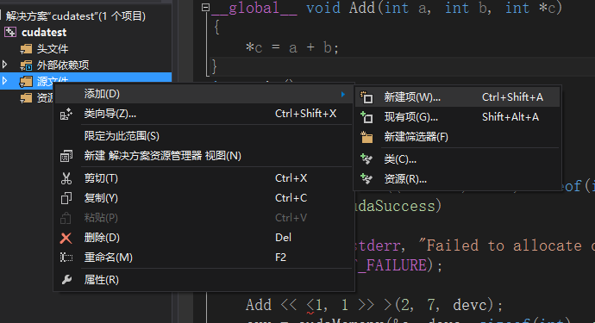Click the 新建项 new item icon
Screen dimensions: 595x323
point(366,97)
